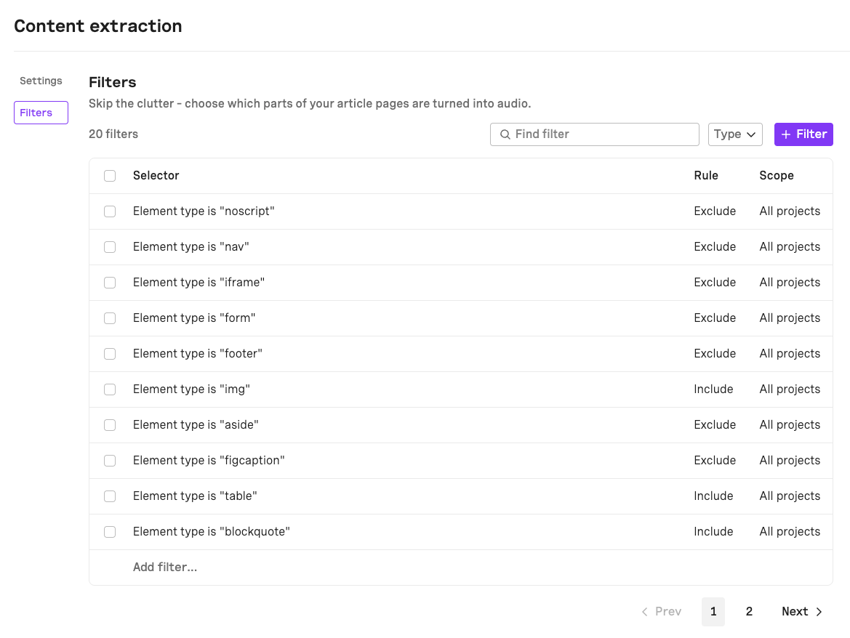
Task: Click the plus icon on Filter button
Action: point(786,134)
